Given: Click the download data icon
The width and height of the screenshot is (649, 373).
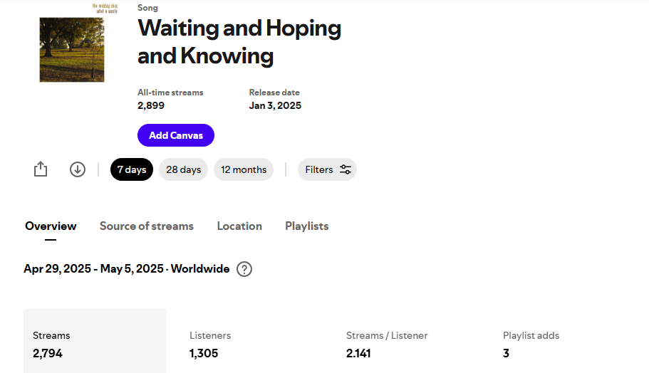Looking at the screenshot, I should pyautogui.click(x=78, y=169).
